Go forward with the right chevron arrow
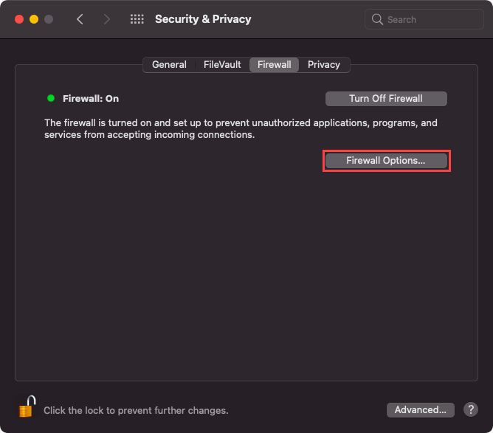 (107, 19)
